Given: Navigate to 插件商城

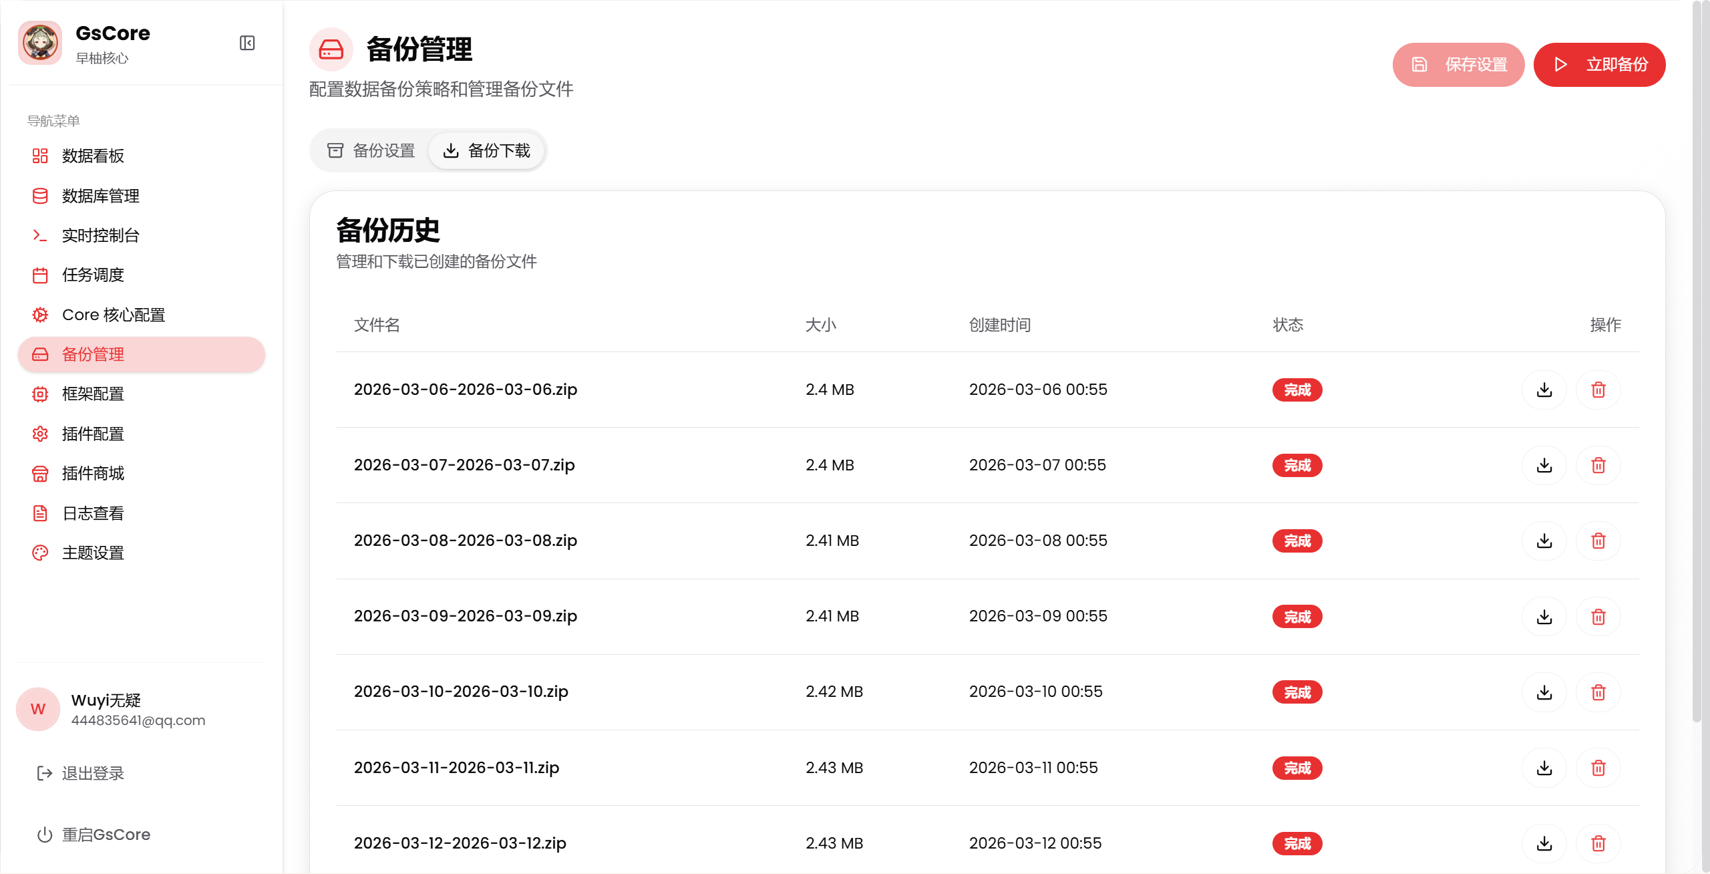Looking at the screenshot, I should click(x=93, y=474).
